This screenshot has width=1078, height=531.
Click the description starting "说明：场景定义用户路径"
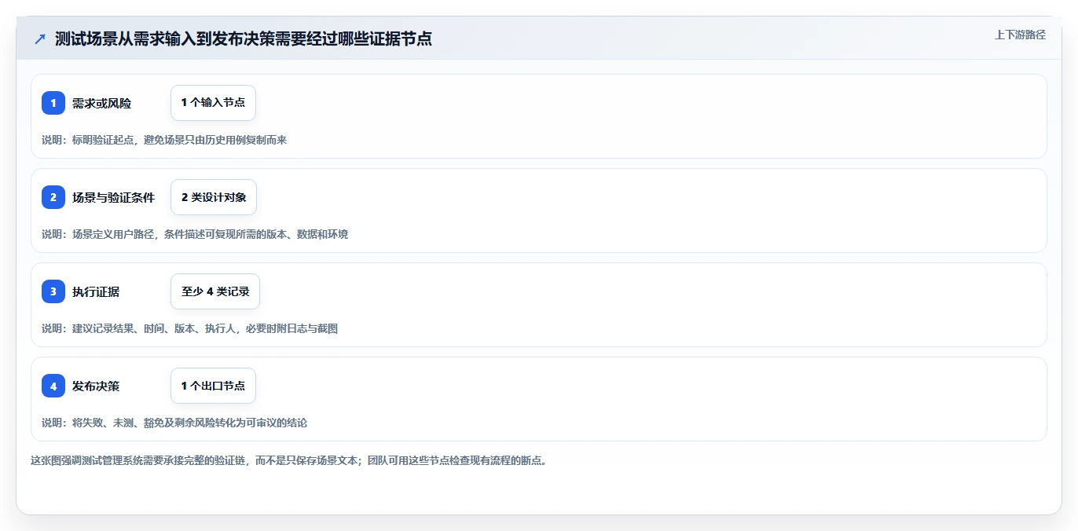click(x=195, y=234)
